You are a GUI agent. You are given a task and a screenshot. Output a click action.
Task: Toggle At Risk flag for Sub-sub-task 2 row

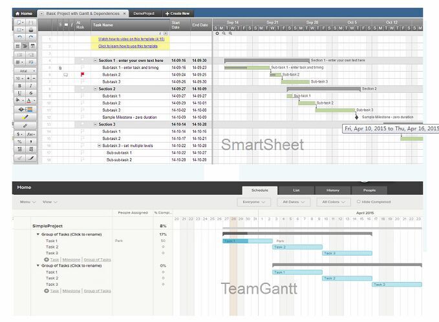click(82, 160)
